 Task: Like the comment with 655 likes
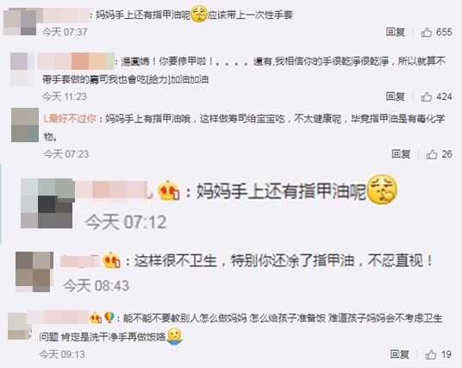tap(427, 32)
